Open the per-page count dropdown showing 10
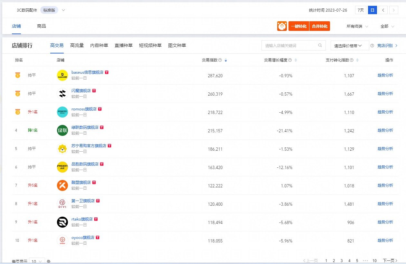406x264 pixels. 37,261
